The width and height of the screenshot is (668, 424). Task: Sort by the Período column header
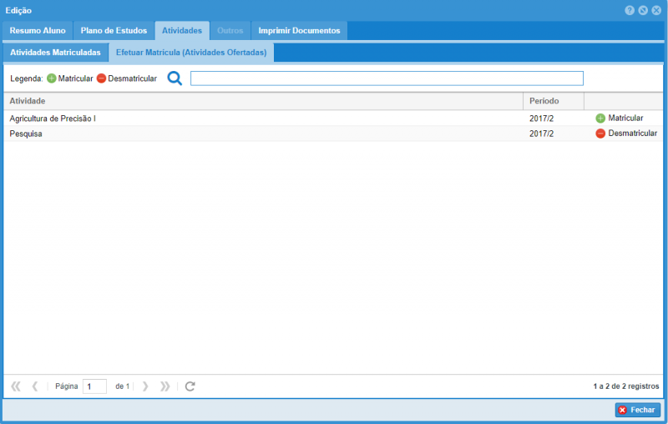point(553,101)
